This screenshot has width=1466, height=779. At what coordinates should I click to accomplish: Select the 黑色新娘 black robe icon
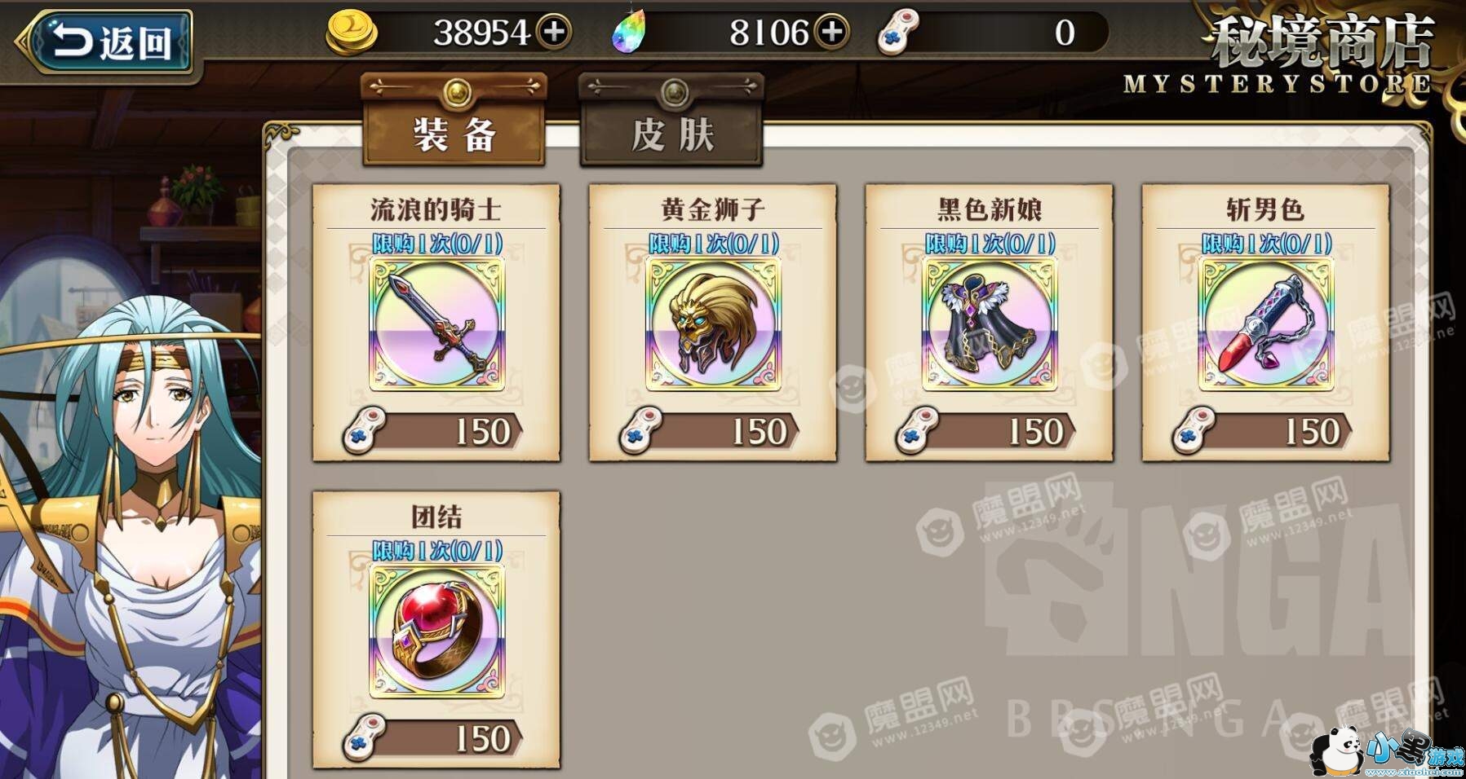[990, 324]
